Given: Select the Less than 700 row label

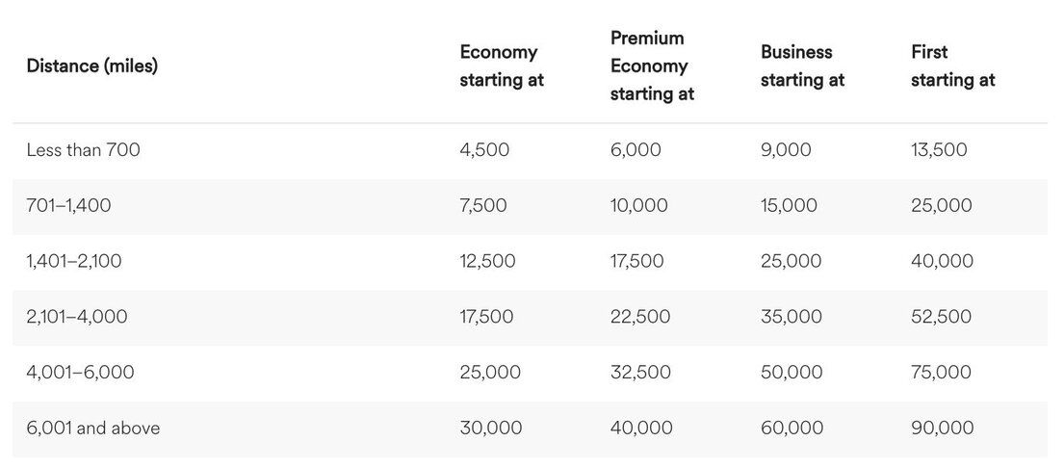Looking at the screenshot, I should tap(83, 150).
